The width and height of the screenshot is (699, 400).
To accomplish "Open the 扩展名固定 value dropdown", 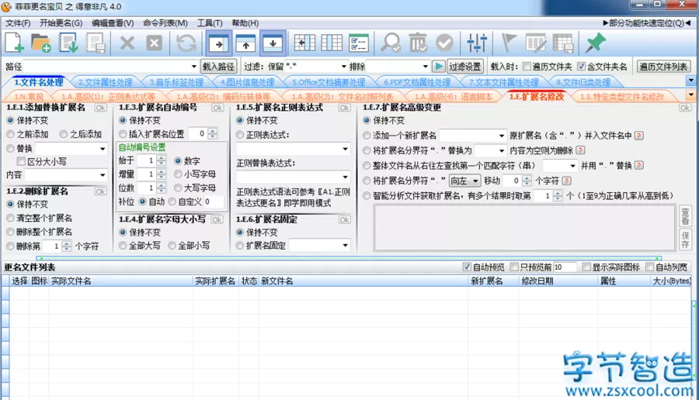I will pos(345,245).
